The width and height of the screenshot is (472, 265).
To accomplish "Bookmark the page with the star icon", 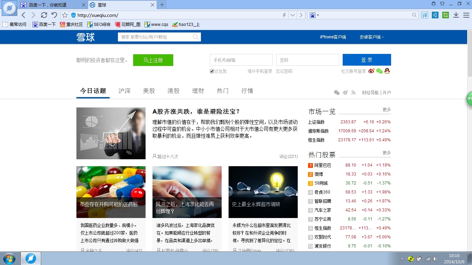I will pyautogui.click(x=65, y=15).
